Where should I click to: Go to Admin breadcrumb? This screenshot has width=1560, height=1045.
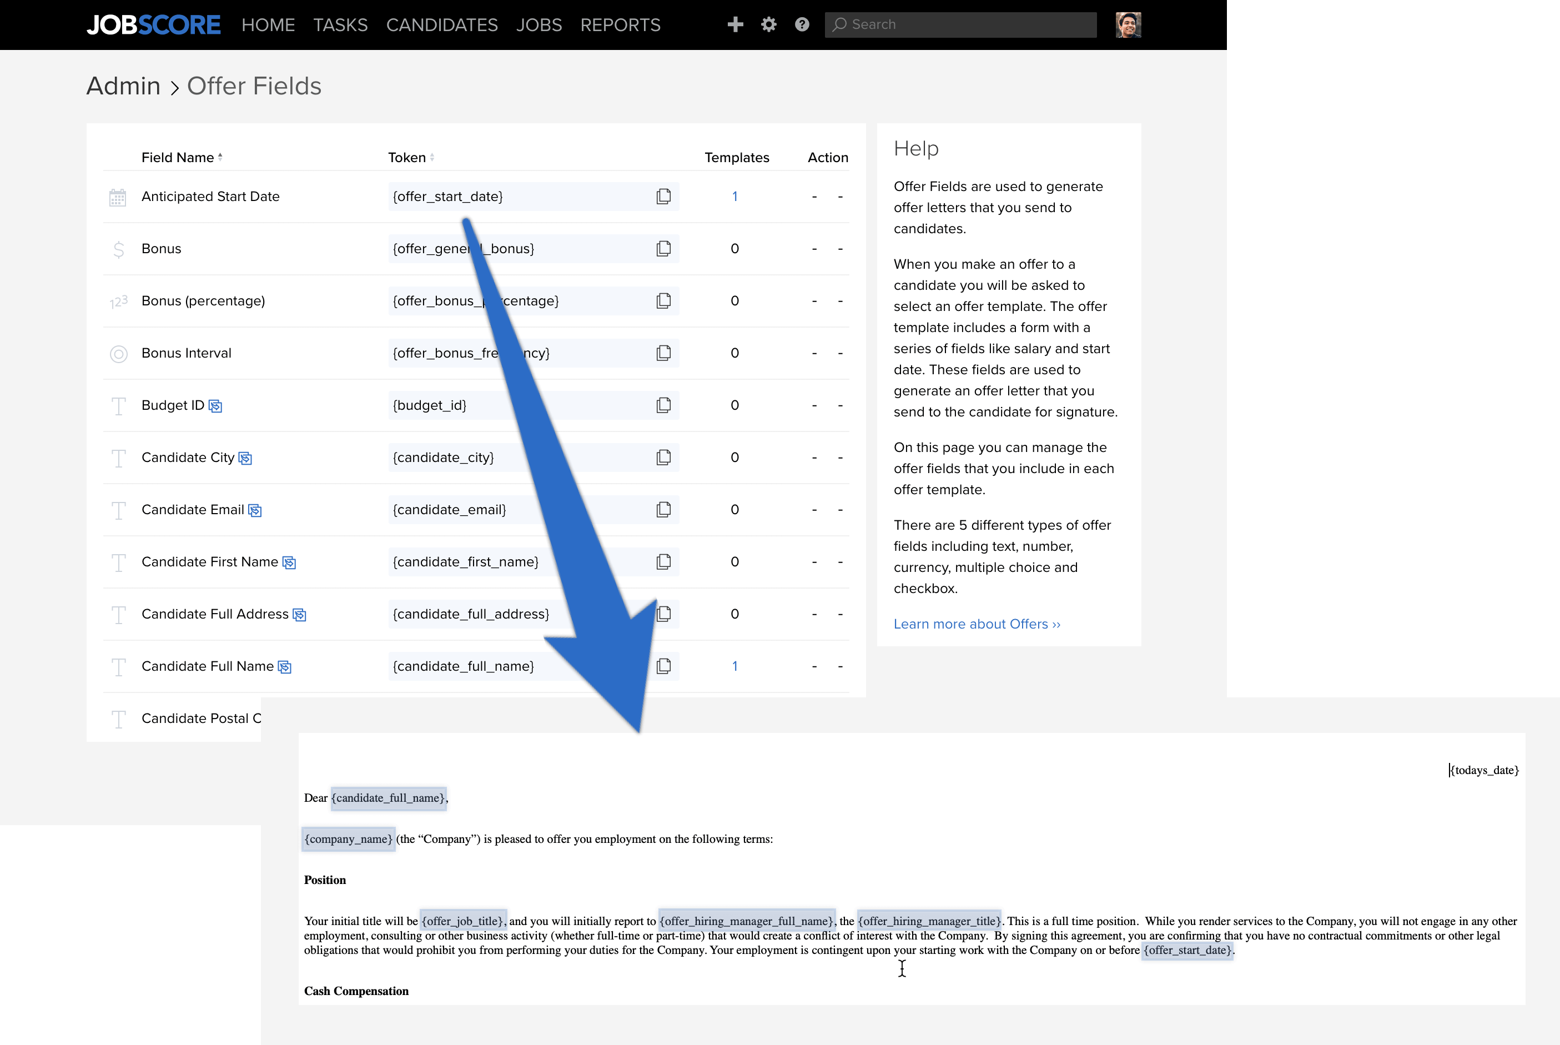pos(123,86)
